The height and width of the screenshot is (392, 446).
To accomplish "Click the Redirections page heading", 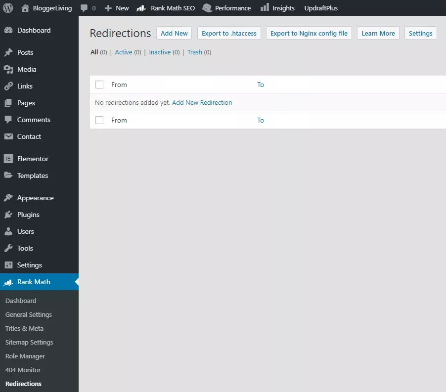I will pyautogui.click(x=120, y=33).
